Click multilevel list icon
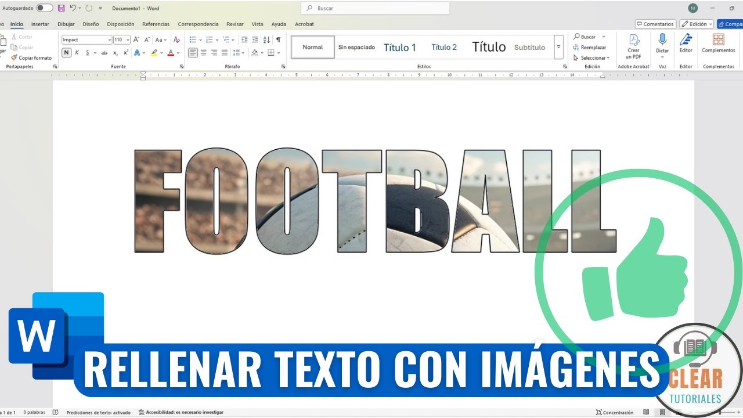This screenshot has height=418, width=743. [x=226, y=39]
